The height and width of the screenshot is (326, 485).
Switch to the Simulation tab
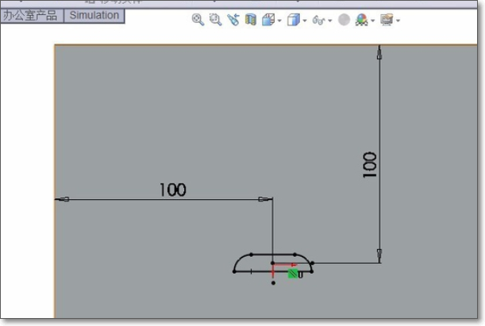click(94, 15)
